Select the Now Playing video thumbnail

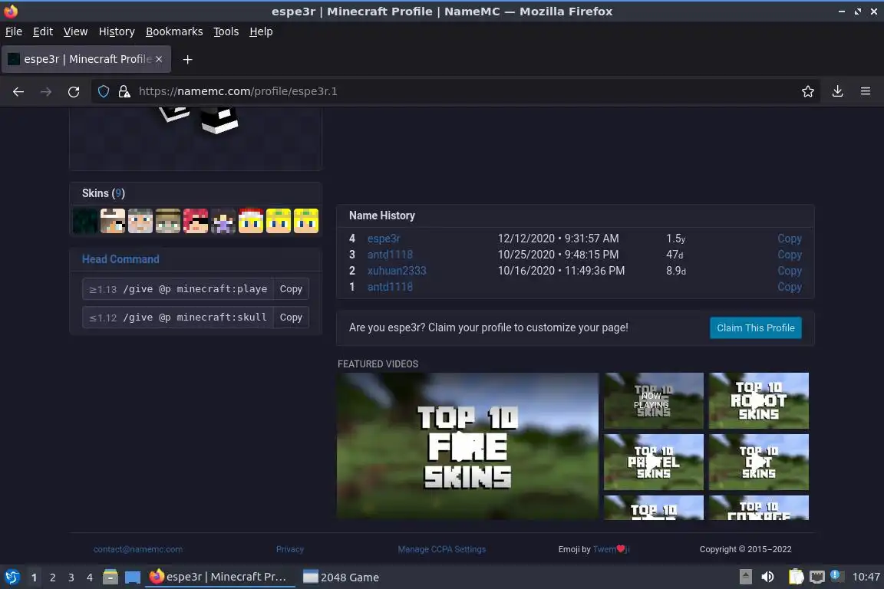(654, 401)
